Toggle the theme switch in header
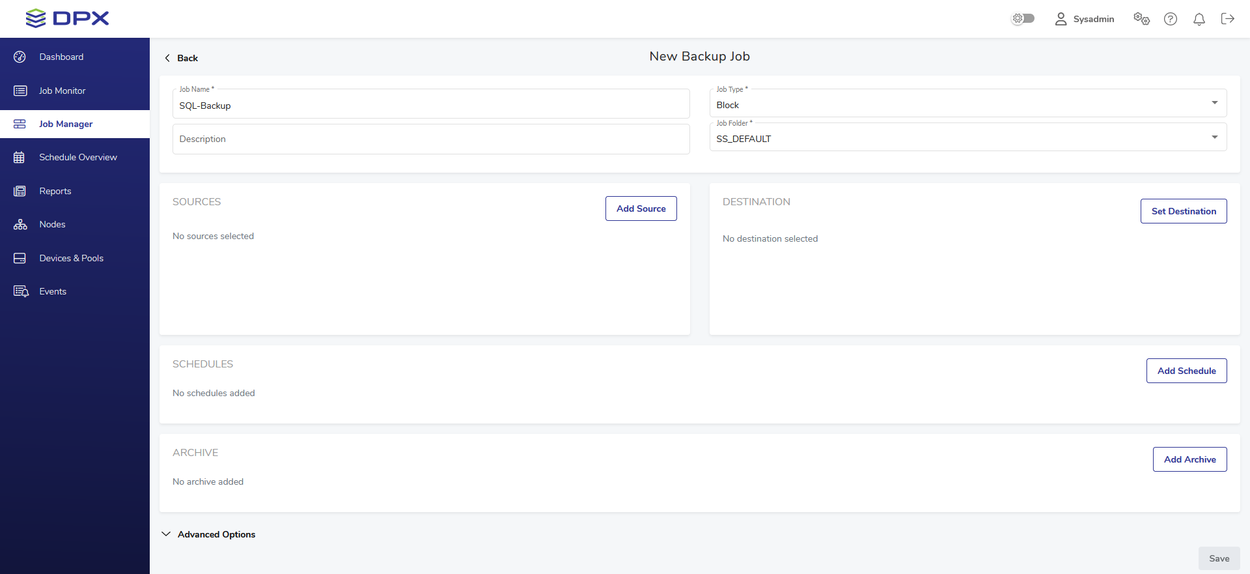 [1022, 19]
